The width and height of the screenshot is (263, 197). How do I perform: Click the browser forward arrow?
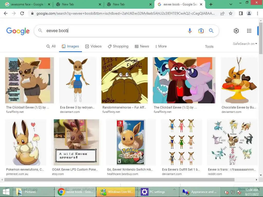[14, 13]
